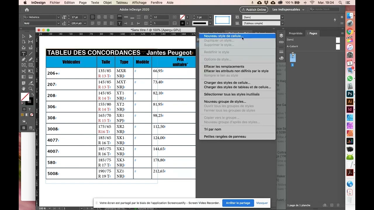The image size is (374, 210).
Task: Align text center in the control bar
Action: click(99, 17)
